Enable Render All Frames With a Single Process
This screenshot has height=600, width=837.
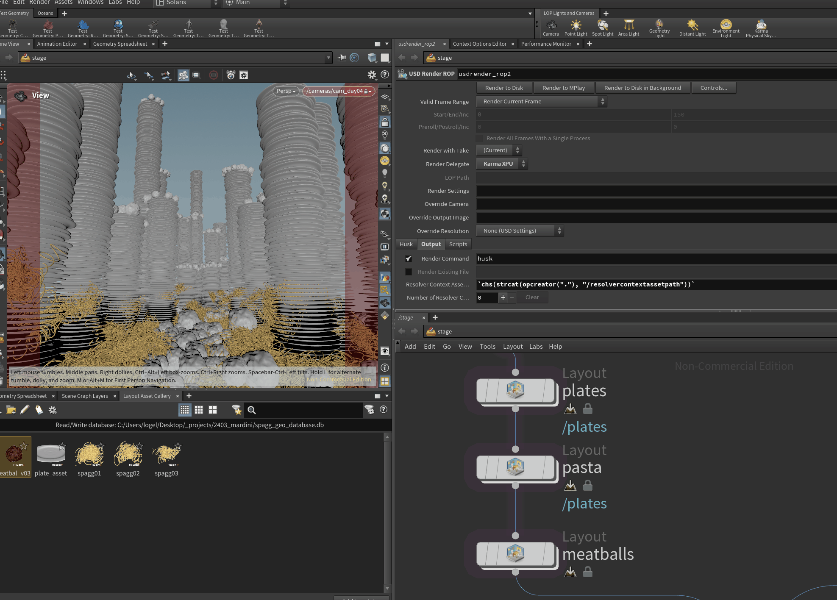tap(479, 138)
